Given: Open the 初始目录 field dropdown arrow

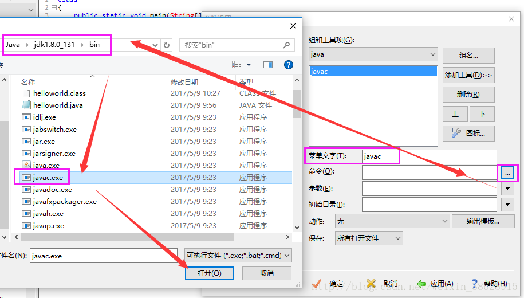Looking at the screenshot, I should pyautogui.click(x=507, y=205).
